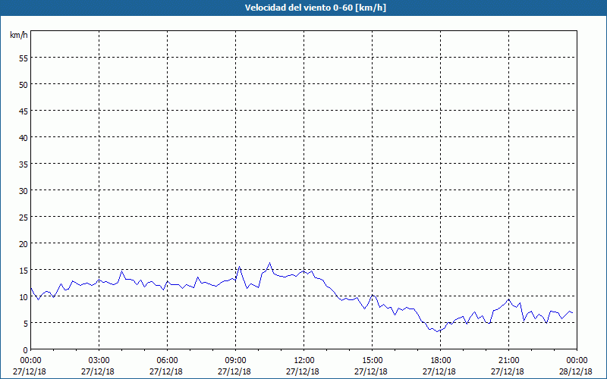The height and width of the screenshot is (379, 607).
Task: Select the '30' y-axis value
Action: (24, 191)
